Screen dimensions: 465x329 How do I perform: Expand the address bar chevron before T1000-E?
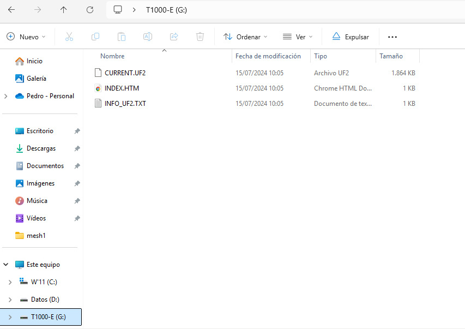pyautogui.click(x=134, y=10)
